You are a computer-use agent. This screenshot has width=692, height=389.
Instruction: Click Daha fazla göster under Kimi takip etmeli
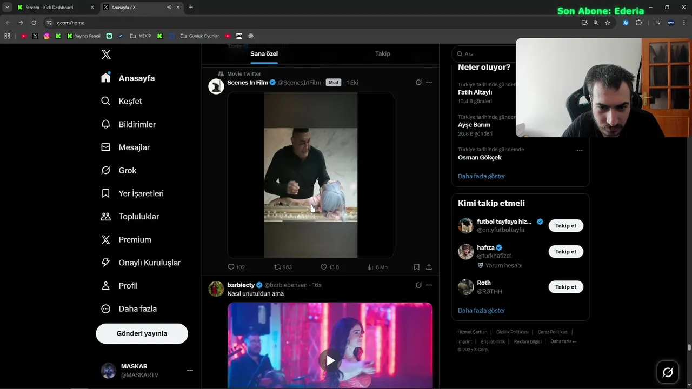coord(481,311)
